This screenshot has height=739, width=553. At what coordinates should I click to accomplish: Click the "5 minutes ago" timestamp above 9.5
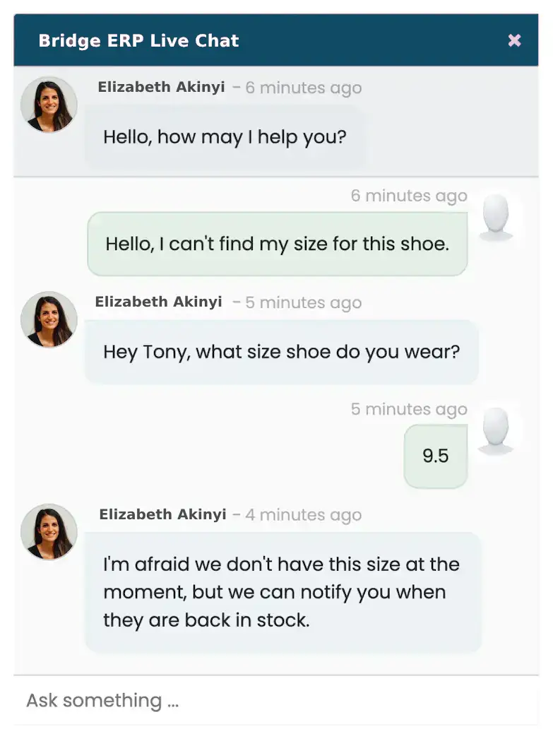pos(409,409)
